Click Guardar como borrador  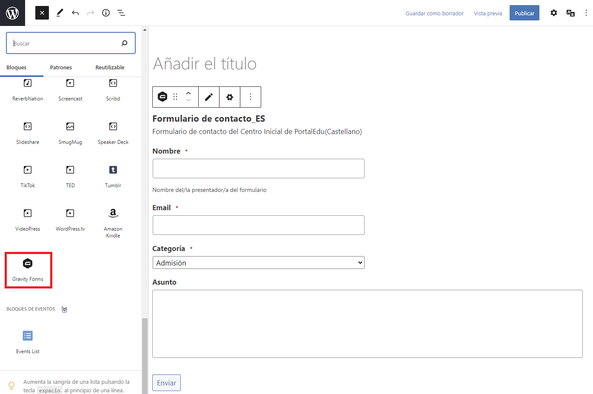(x=434, y=13)
